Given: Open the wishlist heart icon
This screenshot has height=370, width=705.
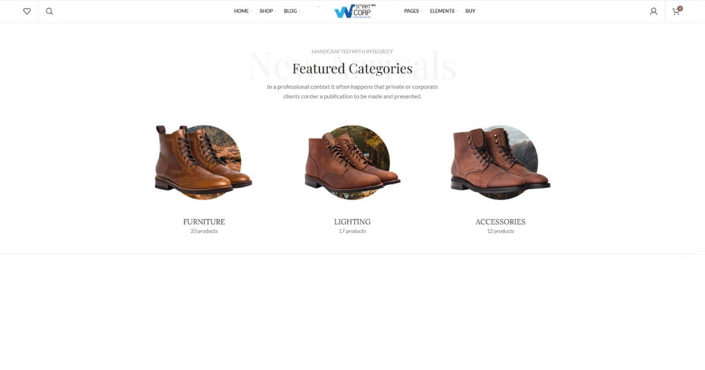Looking at the screenshot, I should click(26, 11).
